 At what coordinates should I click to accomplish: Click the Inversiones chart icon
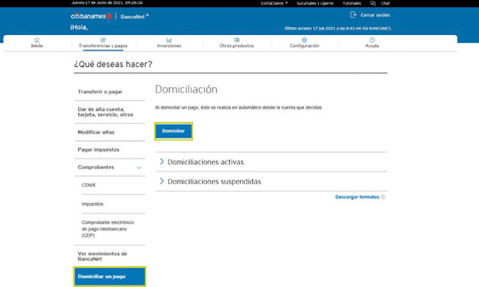pyautogui.click(x=169, y=40)
